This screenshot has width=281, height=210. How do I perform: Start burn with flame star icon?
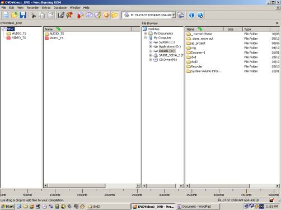(x=69, y=15)
